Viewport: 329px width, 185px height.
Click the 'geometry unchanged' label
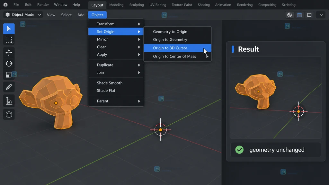(x=277, y=150)
